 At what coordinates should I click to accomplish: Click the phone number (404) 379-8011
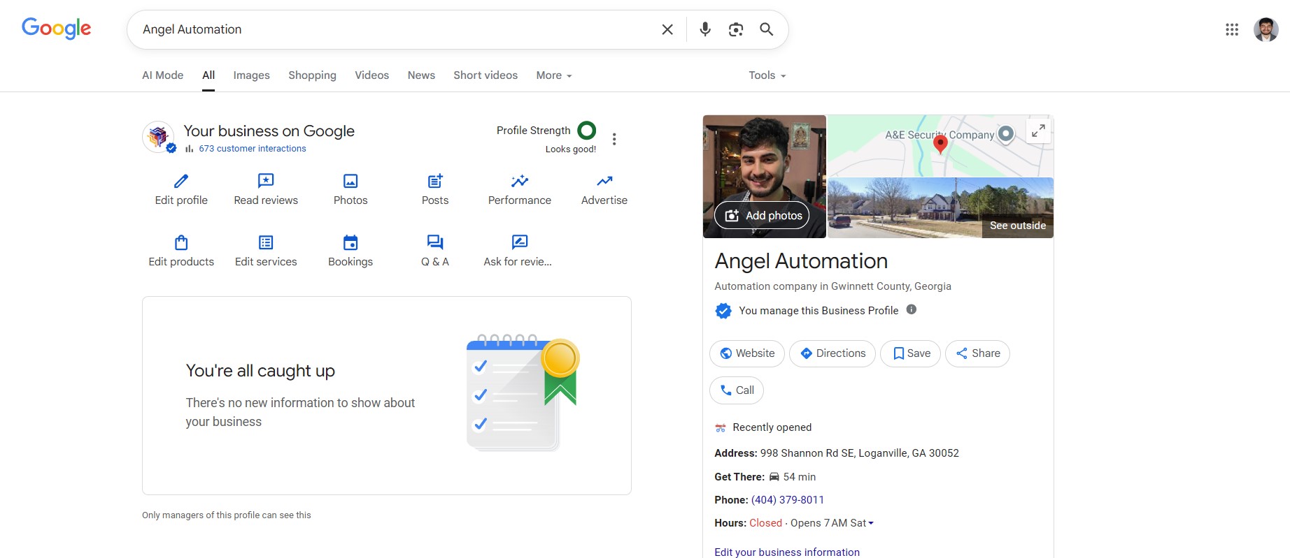click(x=788, y=500)
